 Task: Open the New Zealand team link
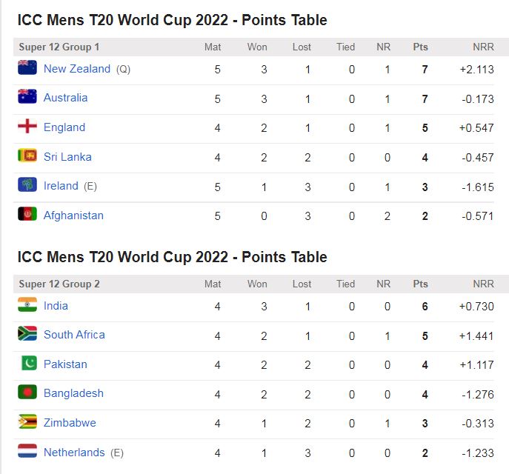pos(76,68)
